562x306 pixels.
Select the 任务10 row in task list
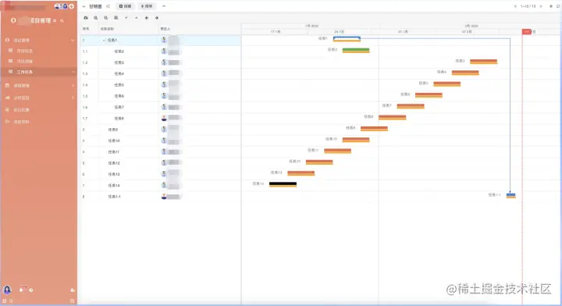[x=161, y=141]
